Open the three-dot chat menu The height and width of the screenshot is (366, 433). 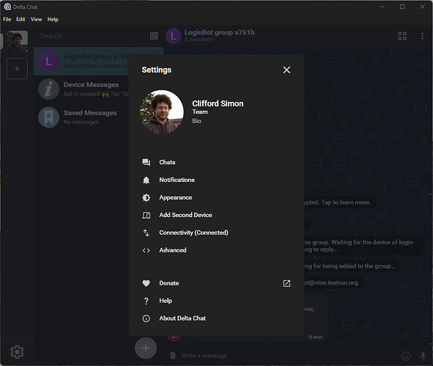pyautogui.click(x=422, y=36)
